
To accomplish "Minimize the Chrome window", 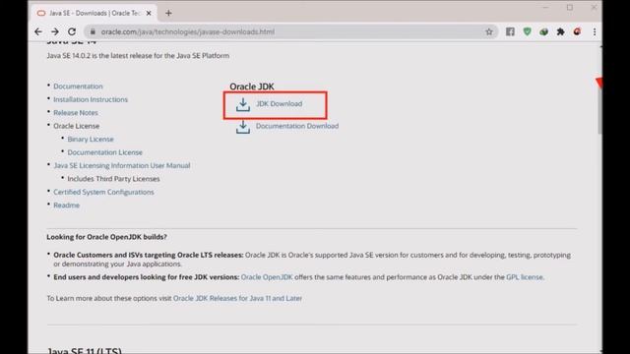I will click(x=545, y=8).
